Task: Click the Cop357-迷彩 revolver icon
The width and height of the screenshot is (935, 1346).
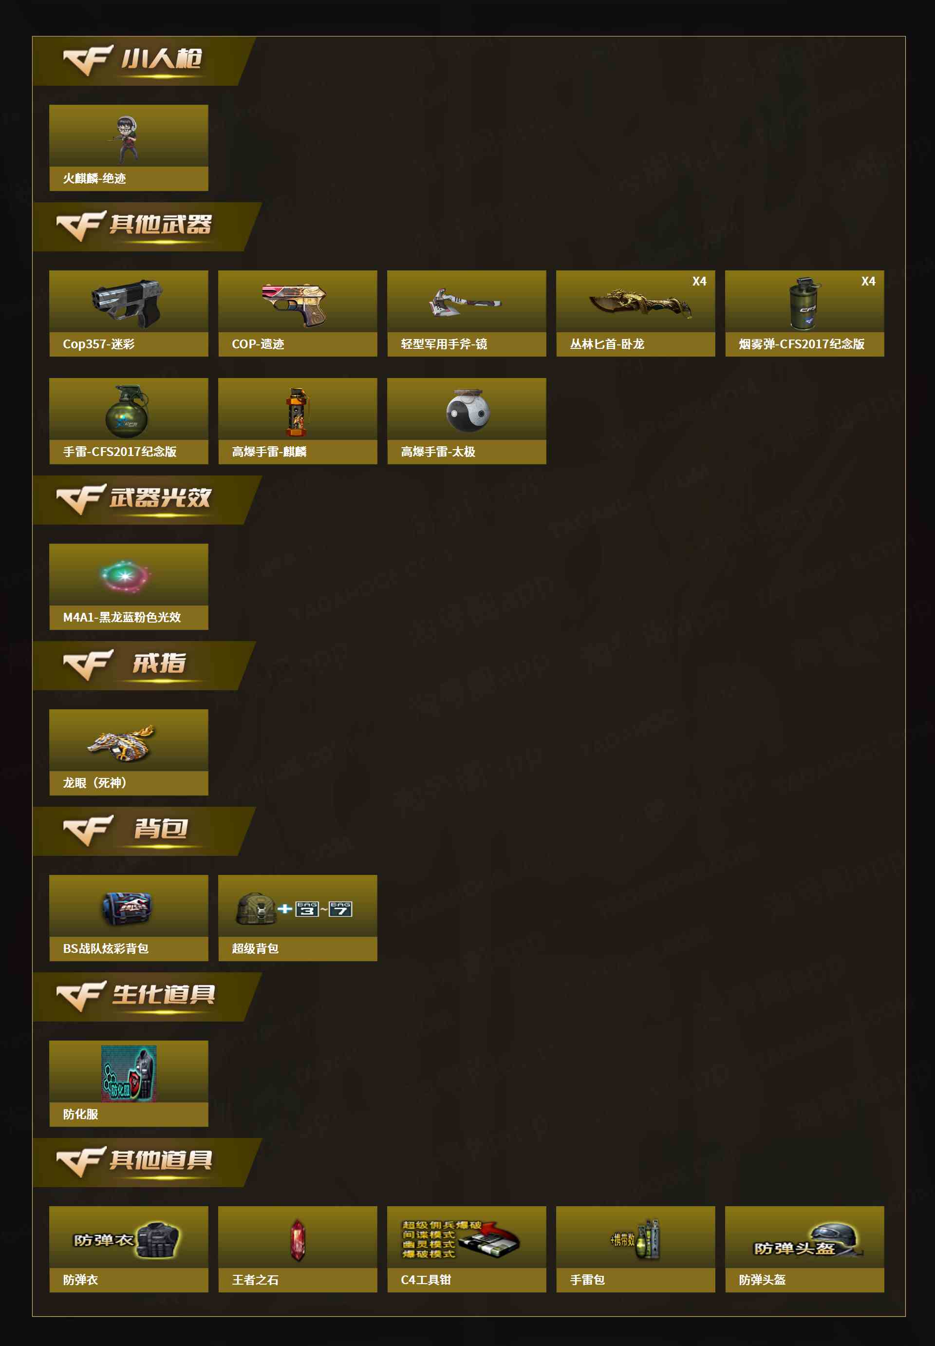Action: pos(128,303)
